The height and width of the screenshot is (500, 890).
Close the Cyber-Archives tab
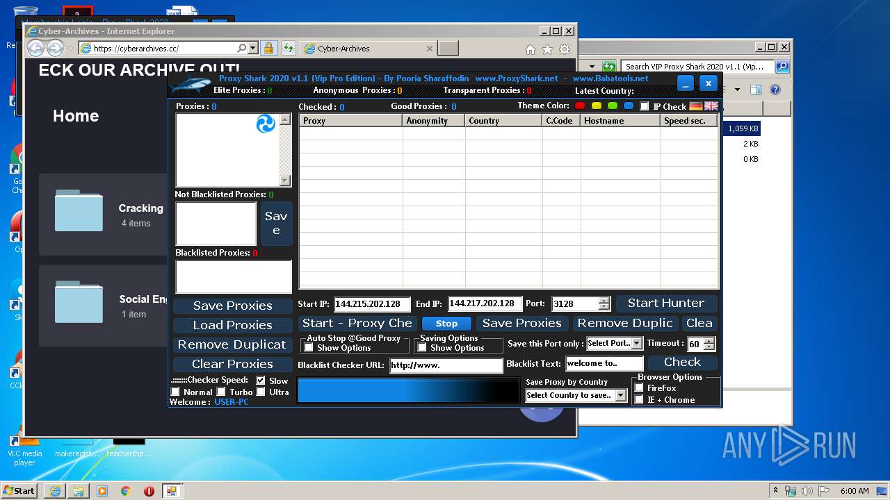(x=429, y=49)
